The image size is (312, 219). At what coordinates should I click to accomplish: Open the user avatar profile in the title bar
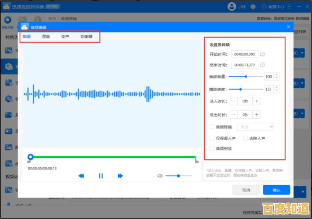(232, 7)
